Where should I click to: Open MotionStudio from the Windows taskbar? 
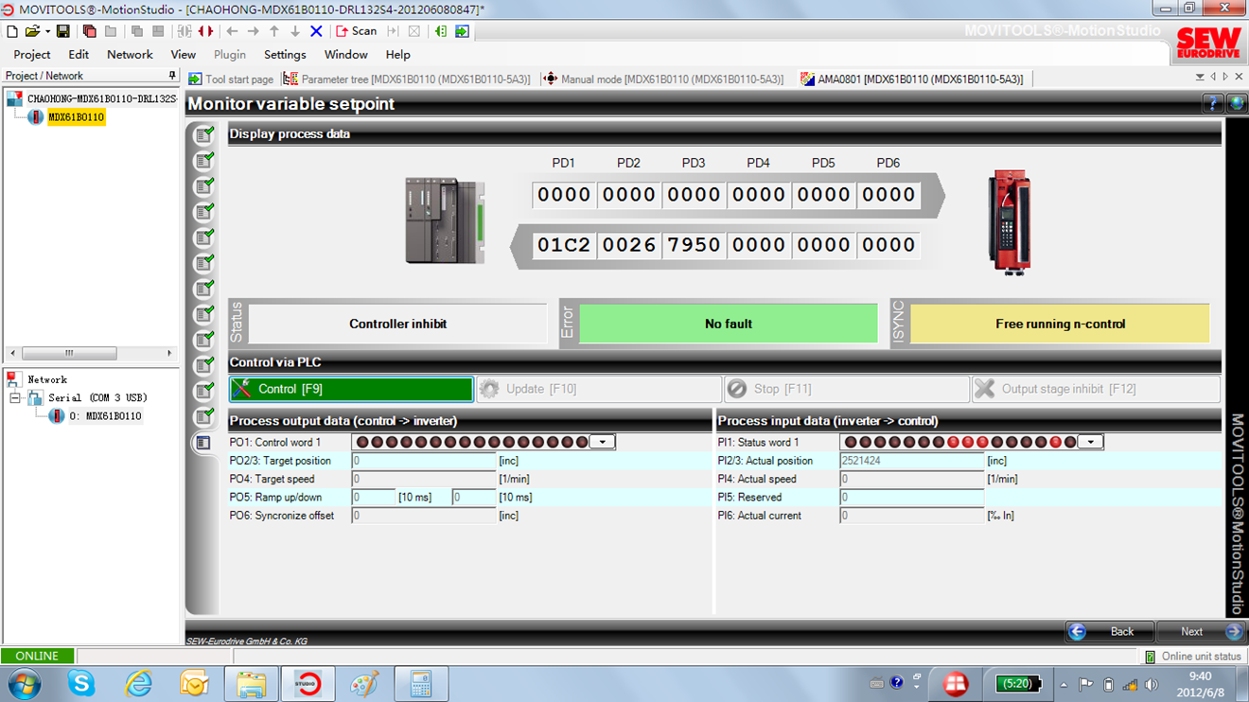(x=308, y=683)
